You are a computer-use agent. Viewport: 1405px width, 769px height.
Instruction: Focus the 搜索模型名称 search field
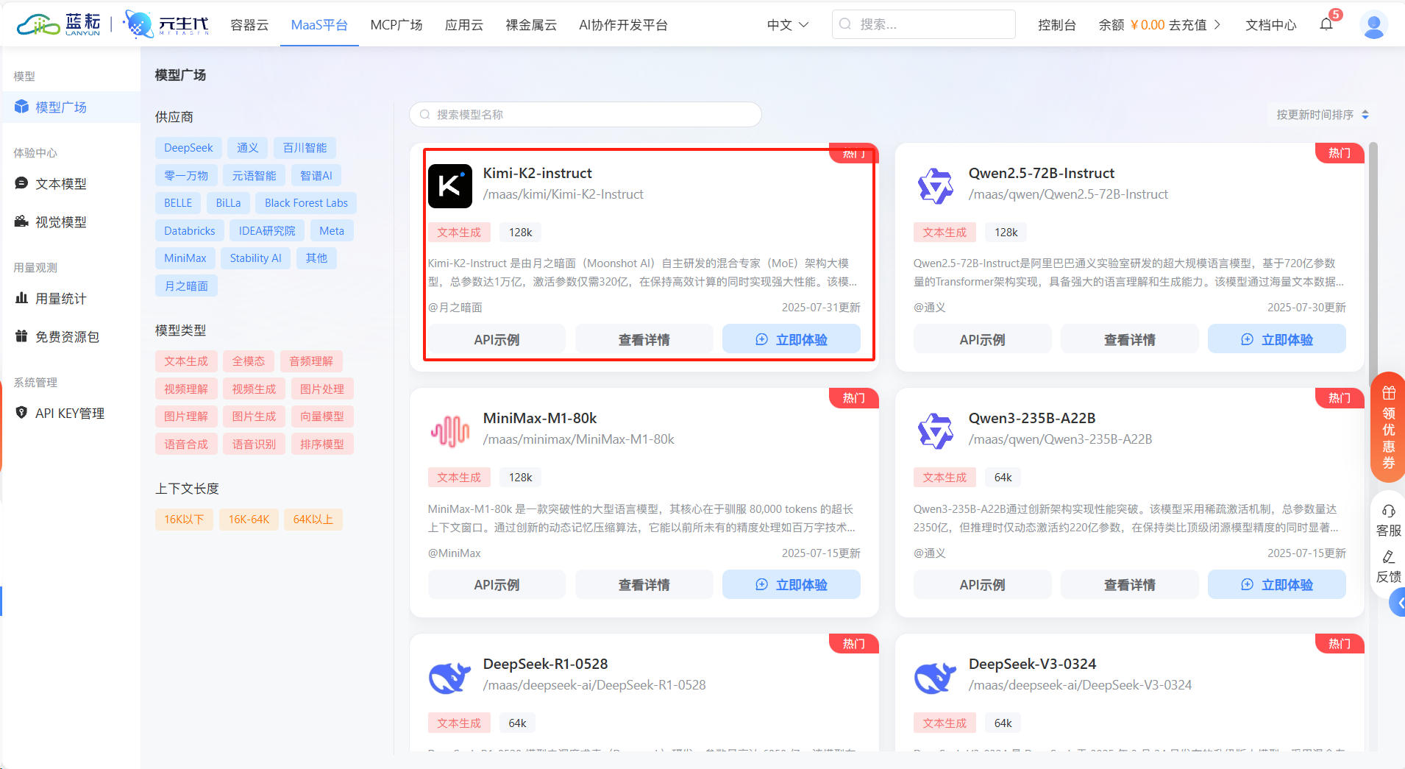585,114
